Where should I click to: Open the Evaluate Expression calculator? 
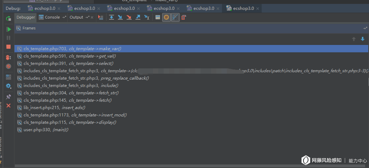158,17
